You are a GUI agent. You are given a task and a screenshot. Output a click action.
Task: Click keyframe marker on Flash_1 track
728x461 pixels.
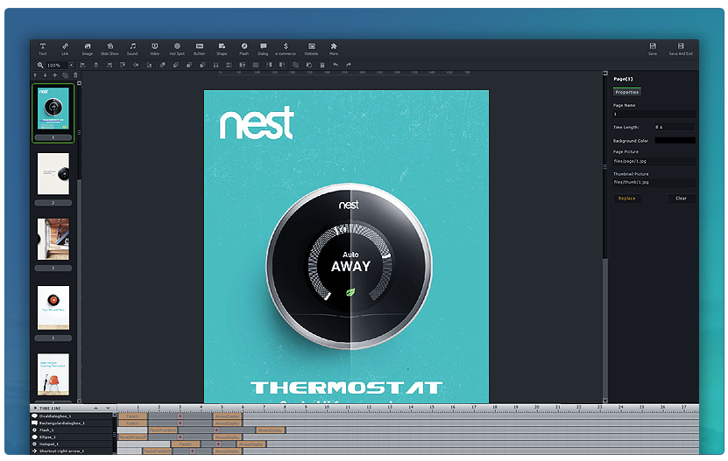[x=216, y=430]
